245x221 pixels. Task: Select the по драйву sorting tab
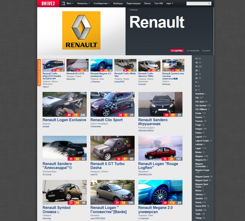pyautogui.click(x=177, y=50)
